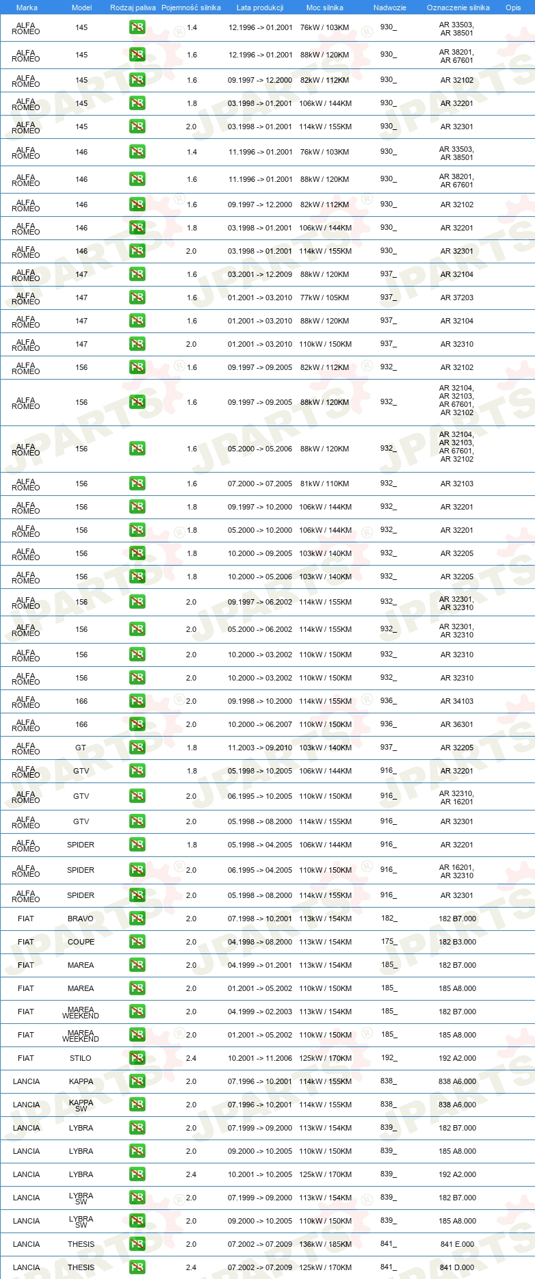535x1279 pixels.
Task: Click the Oznaczenie silnika column header
Action: 458,8
